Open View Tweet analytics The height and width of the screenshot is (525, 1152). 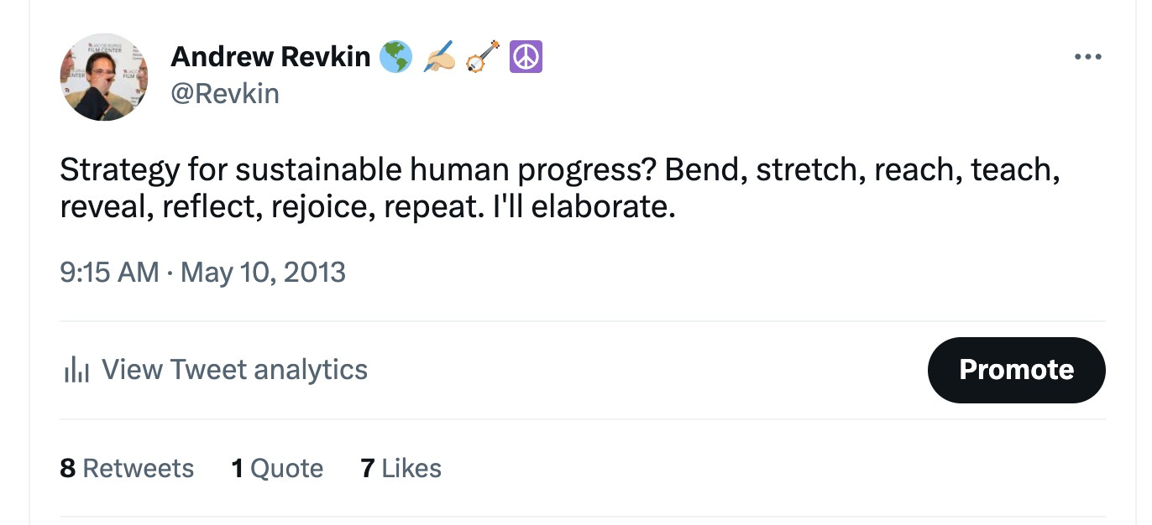(x=217, y=370)
